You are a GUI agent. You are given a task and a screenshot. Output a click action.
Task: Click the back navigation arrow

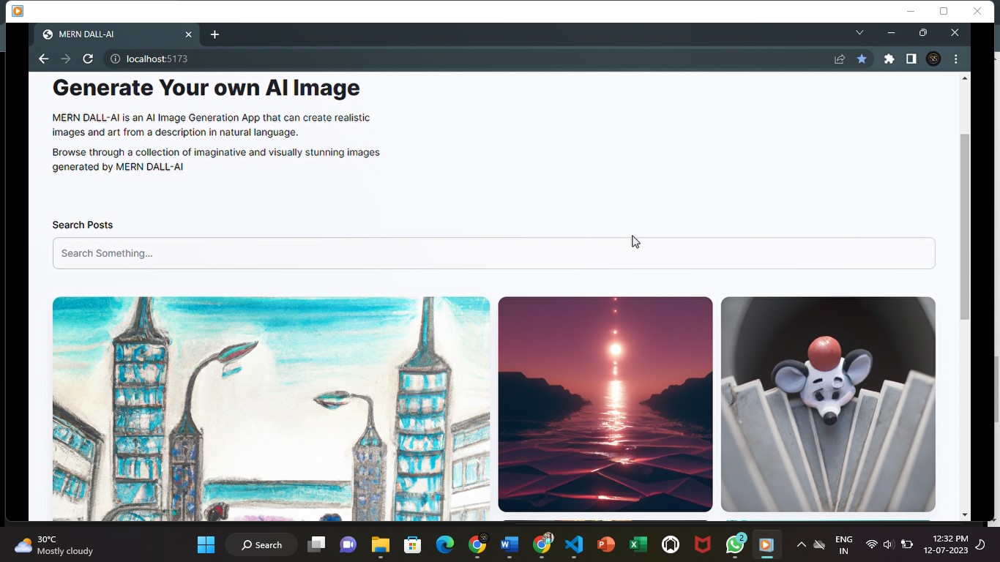click(43, 59)
